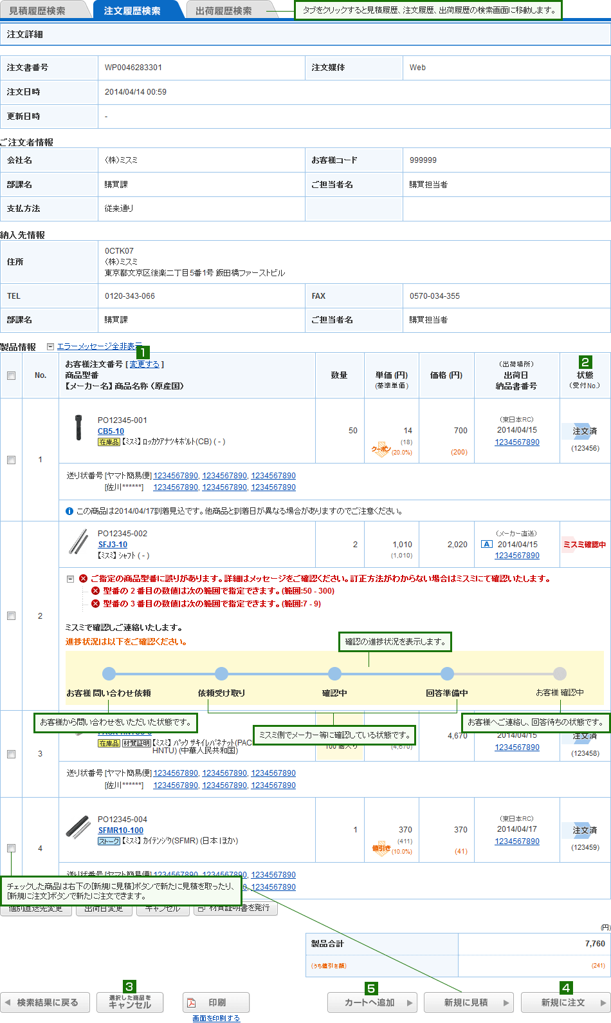Click the 確認中 progress step dot

(x=334, y=673)
